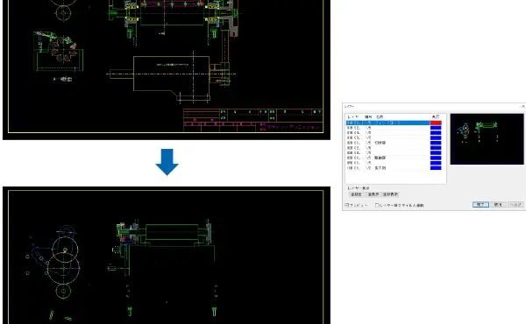Toggle the プレビュー preview checkbox

[x=347, y=205]
